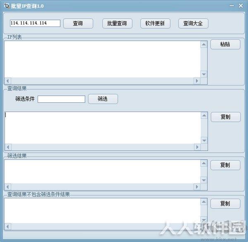Viewport: 248px width, 242px height.
Task: Click the 批量IP查询 app icon in title bar
Action: coord(7,6)
